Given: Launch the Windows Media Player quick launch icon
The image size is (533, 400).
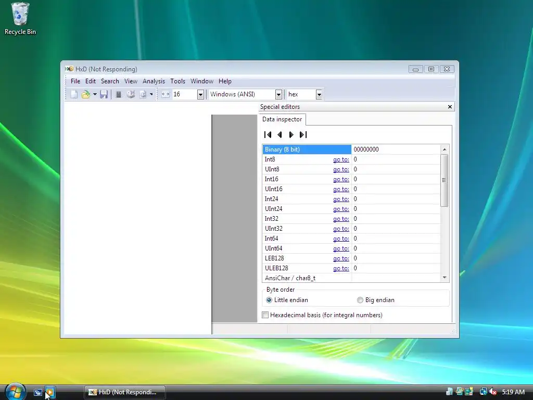Looking at the screenshot, I should (50, 392).
